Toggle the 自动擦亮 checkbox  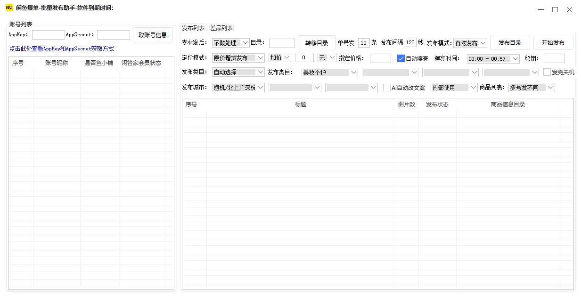tap(401, 58)
